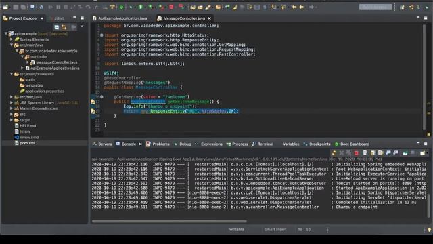Click Console horizontal scrollbar
The width and height of the screenshot is (433, 244).
coord(169,221)
